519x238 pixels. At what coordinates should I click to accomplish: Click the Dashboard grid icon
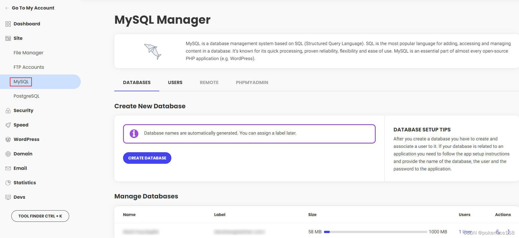point(8,24)
